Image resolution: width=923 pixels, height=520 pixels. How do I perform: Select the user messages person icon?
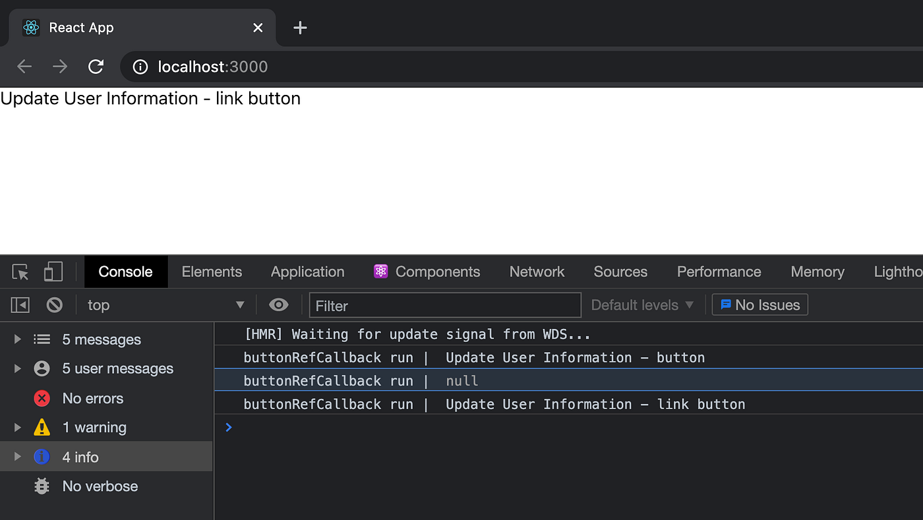tap(42, 368)
